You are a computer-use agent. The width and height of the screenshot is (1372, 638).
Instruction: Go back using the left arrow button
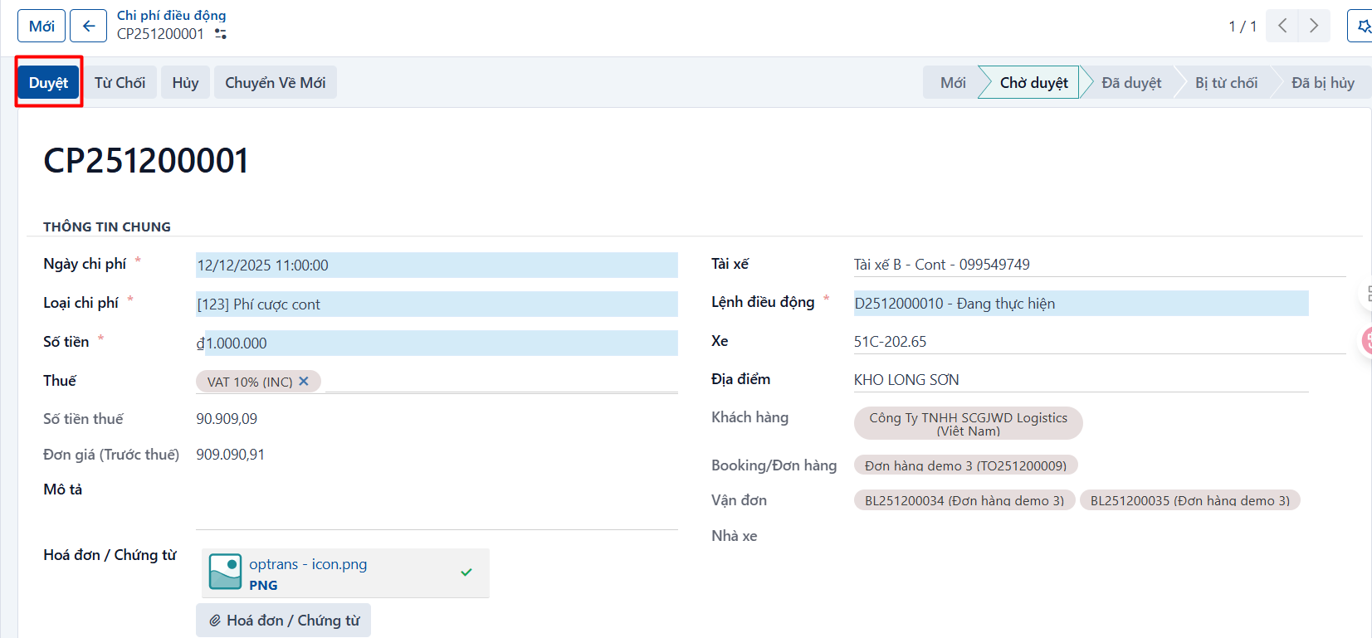[88, 26]
